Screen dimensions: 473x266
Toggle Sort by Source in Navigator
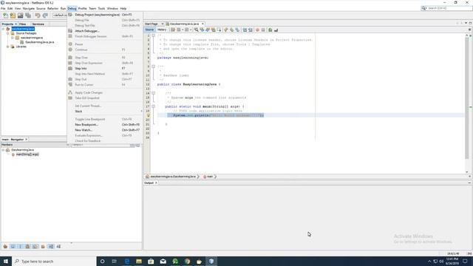coord(58,247)
